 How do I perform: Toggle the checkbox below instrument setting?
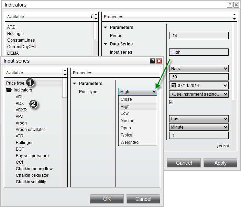point(171,102)
